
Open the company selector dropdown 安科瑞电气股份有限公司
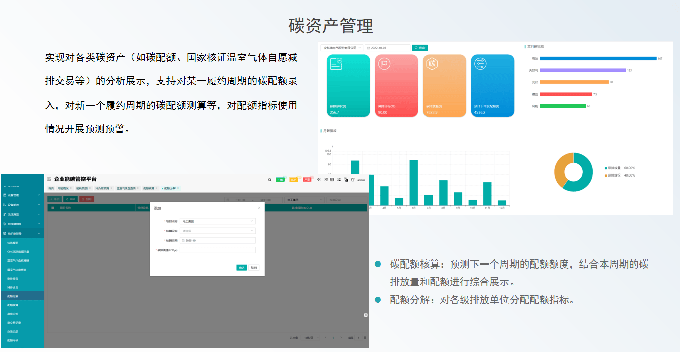[342, 48]
